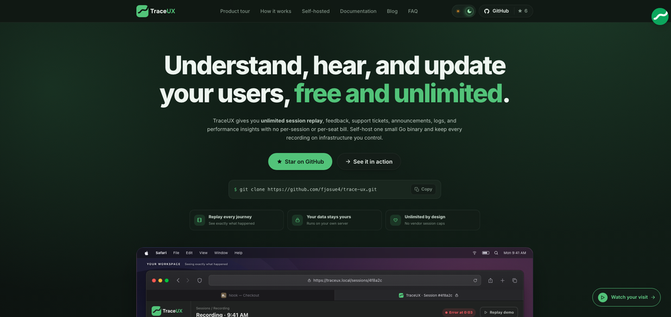
Task: Open the Self-hosted nav item
Action: point(315,11)
